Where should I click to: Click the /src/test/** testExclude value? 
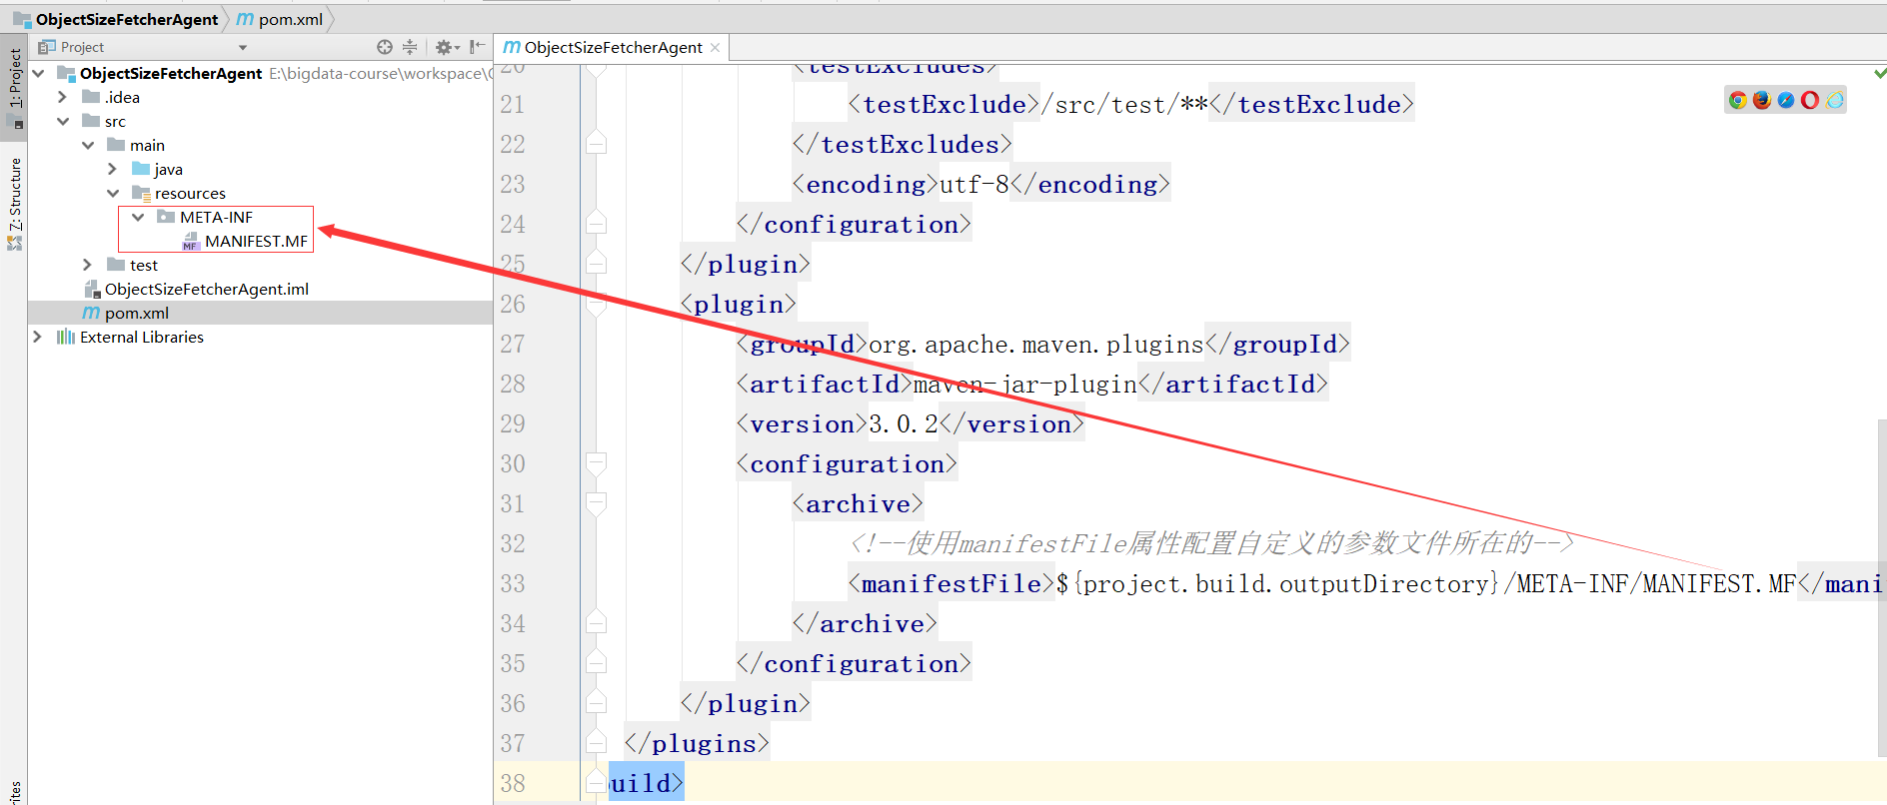pos(1124,105)
